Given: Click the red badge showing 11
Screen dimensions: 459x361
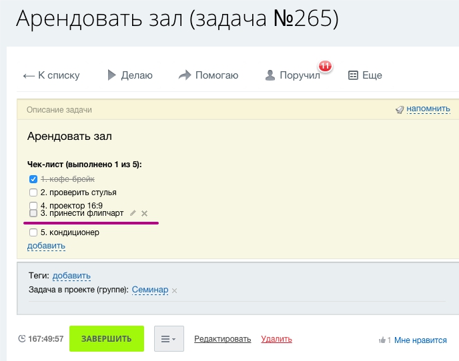Looking at the screenshot, I should coord(325,66).
